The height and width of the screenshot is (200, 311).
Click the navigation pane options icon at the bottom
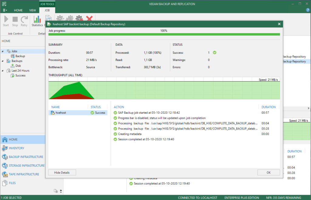point(56,191)
